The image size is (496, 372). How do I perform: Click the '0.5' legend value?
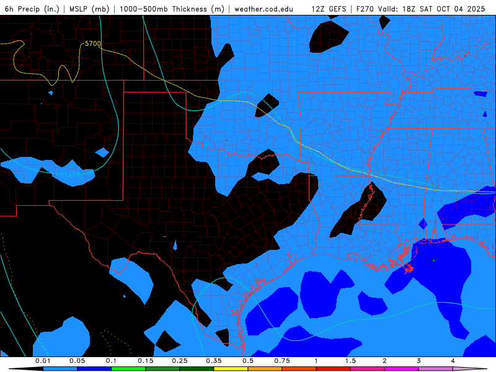pos(248,361)
